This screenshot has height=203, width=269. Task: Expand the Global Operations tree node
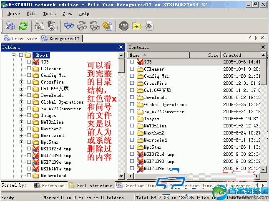pyautogui.click(x=21, y=102)
